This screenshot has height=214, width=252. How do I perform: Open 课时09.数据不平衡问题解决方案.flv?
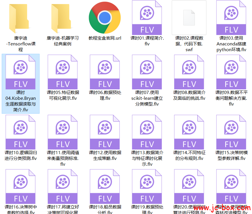click(231, 71)
